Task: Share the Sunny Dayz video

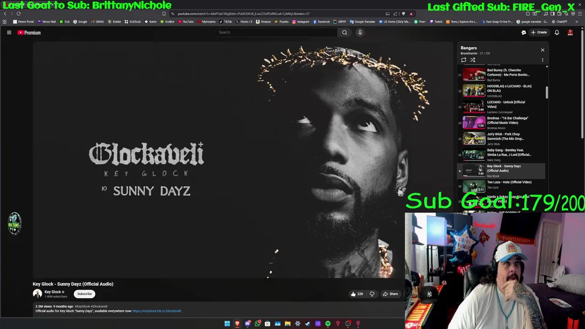Action: [390, 294]
